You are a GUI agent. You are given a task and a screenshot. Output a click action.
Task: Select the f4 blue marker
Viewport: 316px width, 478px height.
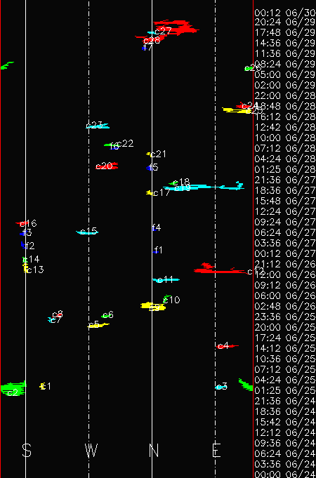154,229
